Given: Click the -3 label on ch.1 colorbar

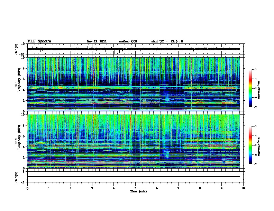Looking at the screenshot, I should 255,69.
